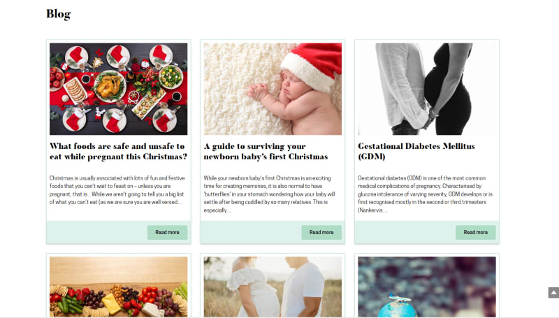Click the excerpt starting 'While your newborn baby's'
Viewport: 559px width, 318px height.
[x=270, y=194]
